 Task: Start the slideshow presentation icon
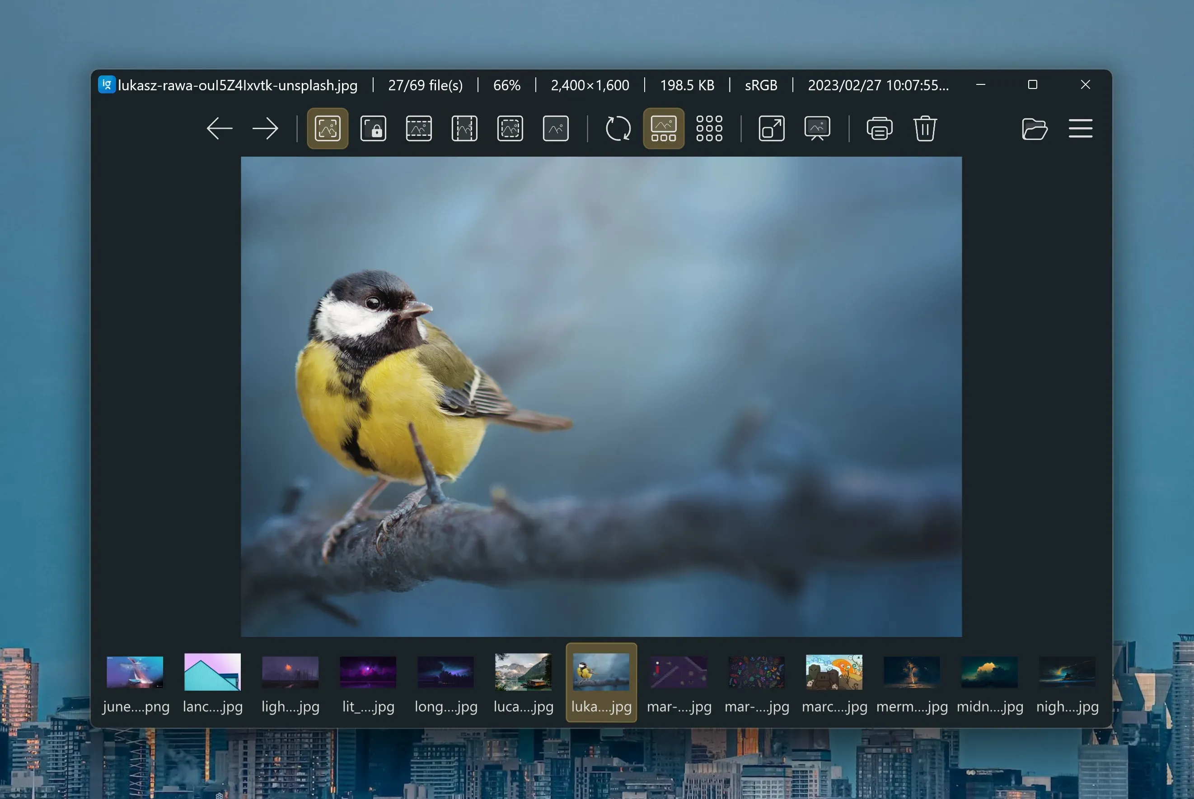click(817, 128)
